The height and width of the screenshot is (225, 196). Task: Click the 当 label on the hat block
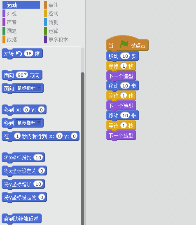(111, 45)
